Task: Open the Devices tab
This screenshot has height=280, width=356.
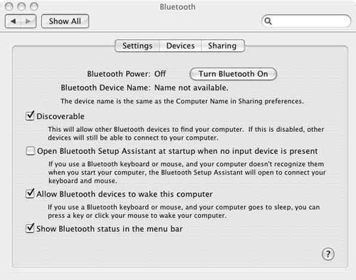Action: 180,46
